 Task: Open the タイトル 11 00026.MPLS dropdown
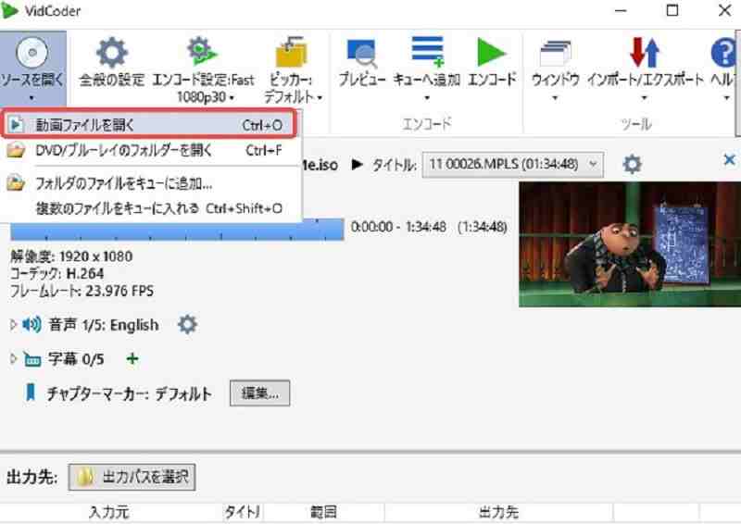coord(512,165)
